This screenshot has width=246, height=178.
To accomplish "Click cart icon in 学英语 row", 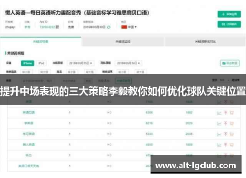I will pos(232,123).
